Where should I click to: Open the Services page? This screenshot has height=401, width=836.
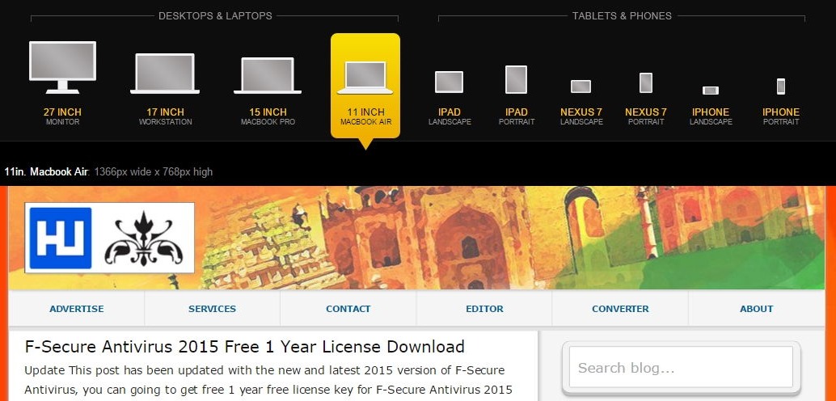click(x=212, y=309)
